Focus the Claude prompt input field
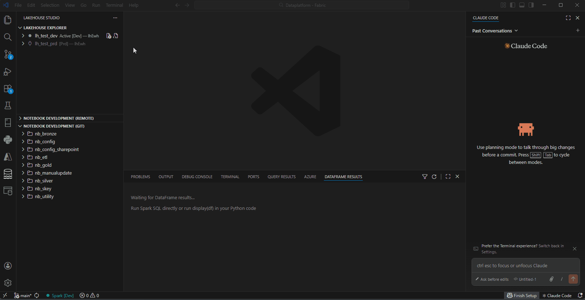This screenshot has height=300, width=585. (x=526, y=266)
